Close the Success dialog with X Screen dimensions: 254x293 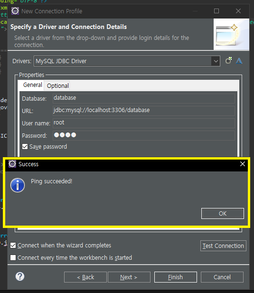[243, 164]
